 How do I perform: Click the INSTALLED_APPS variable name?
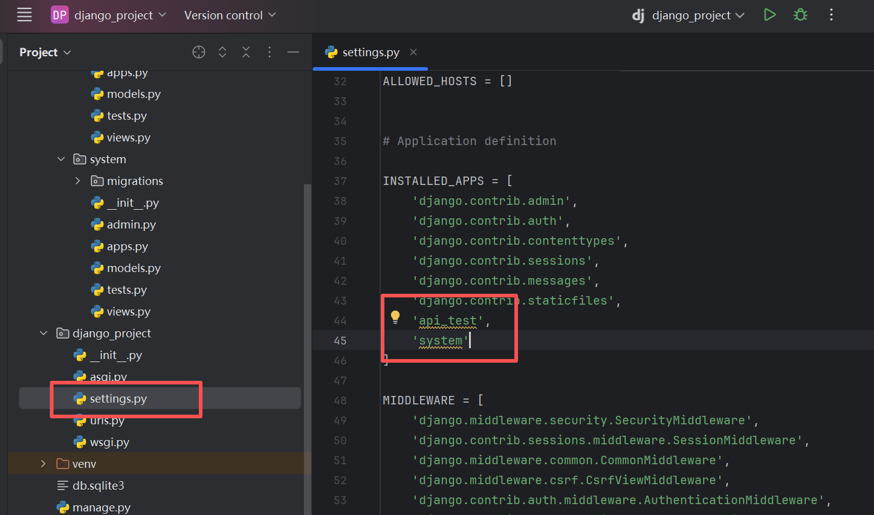click(x=433, y=181)
